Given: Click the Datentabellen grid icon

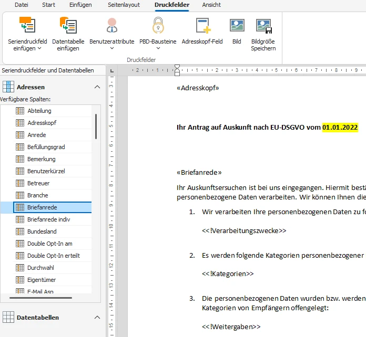Looking at the screenshot, I should (8, 317).
